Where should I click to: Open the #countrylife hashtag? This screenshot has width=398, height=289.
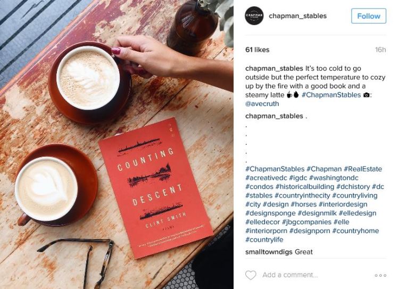point(264,240)
